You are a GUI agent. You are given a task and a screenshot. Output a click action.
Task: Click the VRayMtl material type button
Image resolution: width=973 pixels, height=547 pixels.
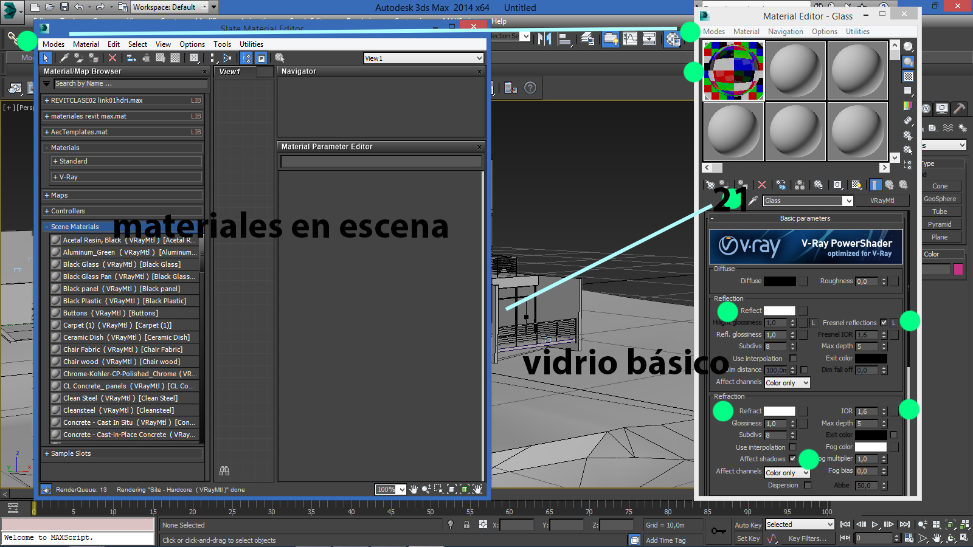pos(882,201)
